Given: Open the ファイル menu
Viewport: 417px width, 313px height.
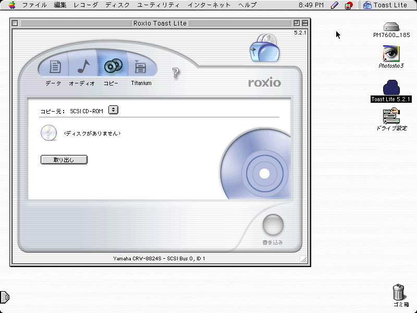Looking at the screenshot, I should pos(34,5).
